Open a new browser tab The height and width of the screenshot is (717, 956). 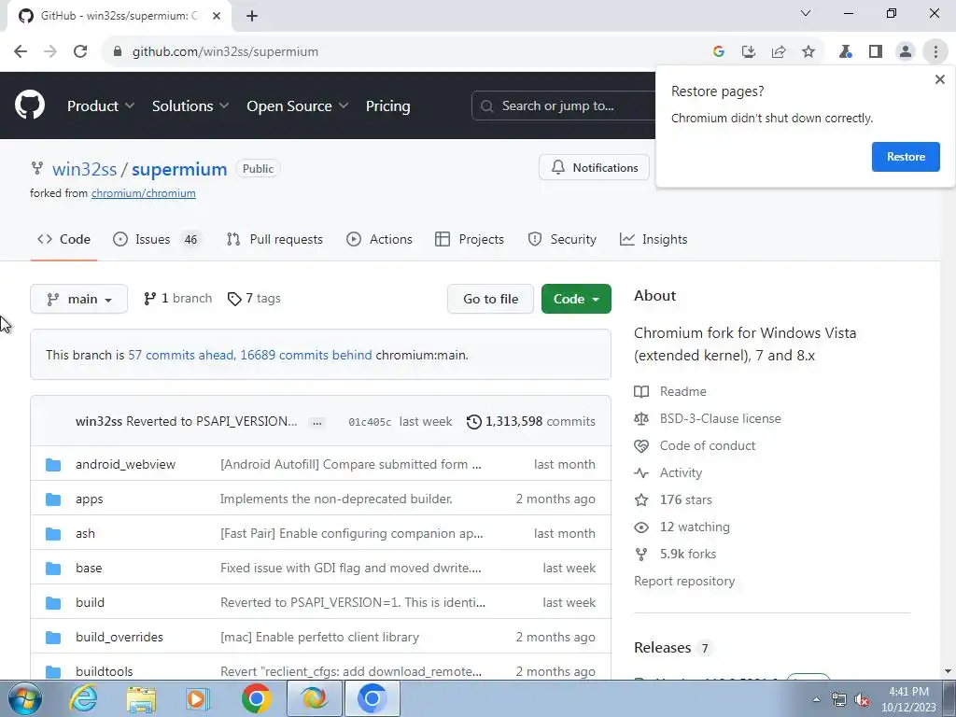coord(252,17)
